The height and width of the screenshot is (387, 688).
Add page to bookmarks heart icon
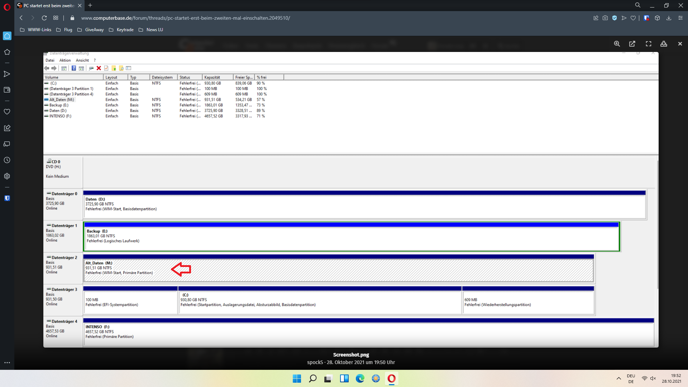[x=633, y=18]
